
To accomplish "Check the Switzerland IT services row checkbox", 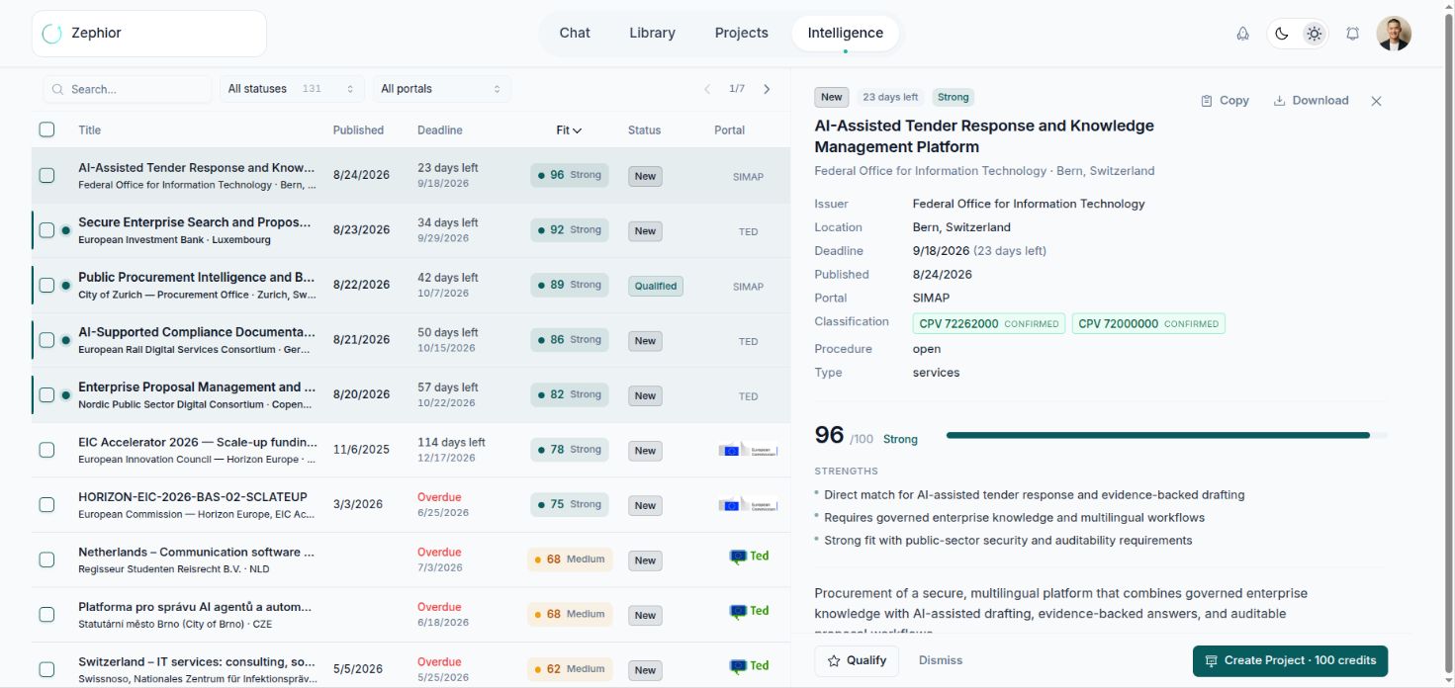I will (x=46, y=669).
